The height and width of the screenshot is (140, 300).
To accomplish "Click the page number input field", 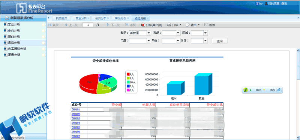I will coord(88,25).
